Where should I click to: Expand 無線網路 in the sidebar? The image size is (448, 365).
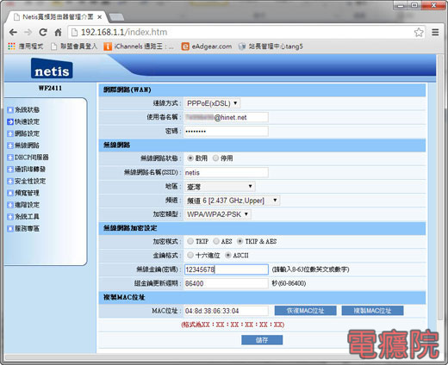tap(24, 145)
